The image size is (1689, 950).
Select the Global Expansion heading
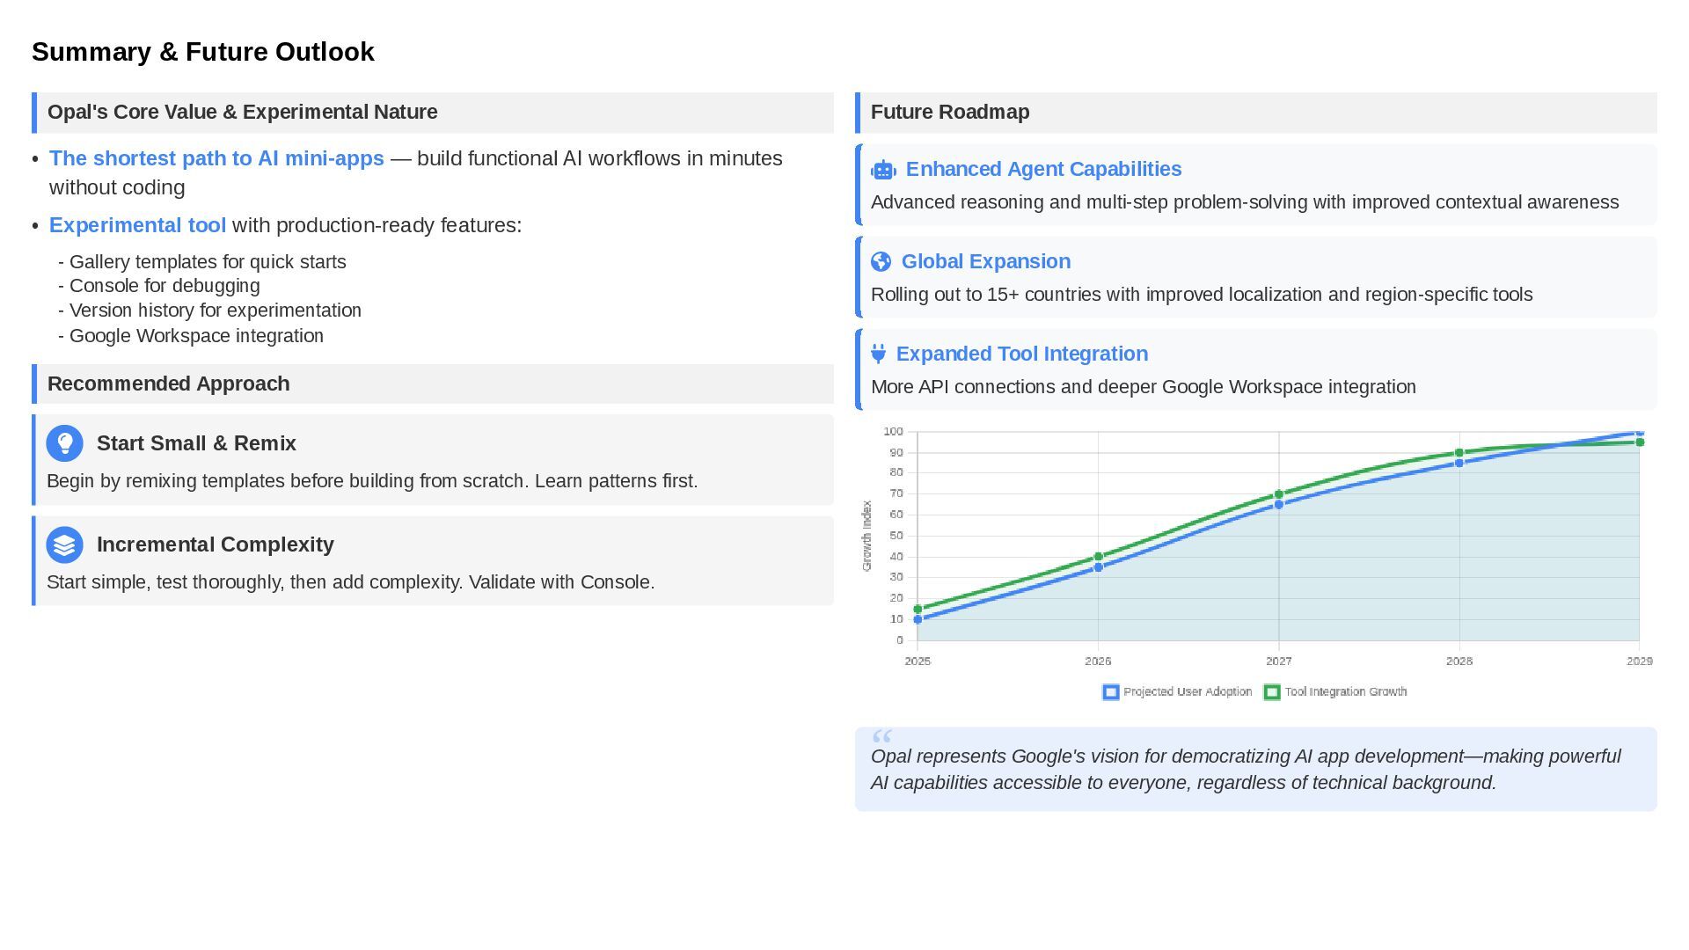985,261
